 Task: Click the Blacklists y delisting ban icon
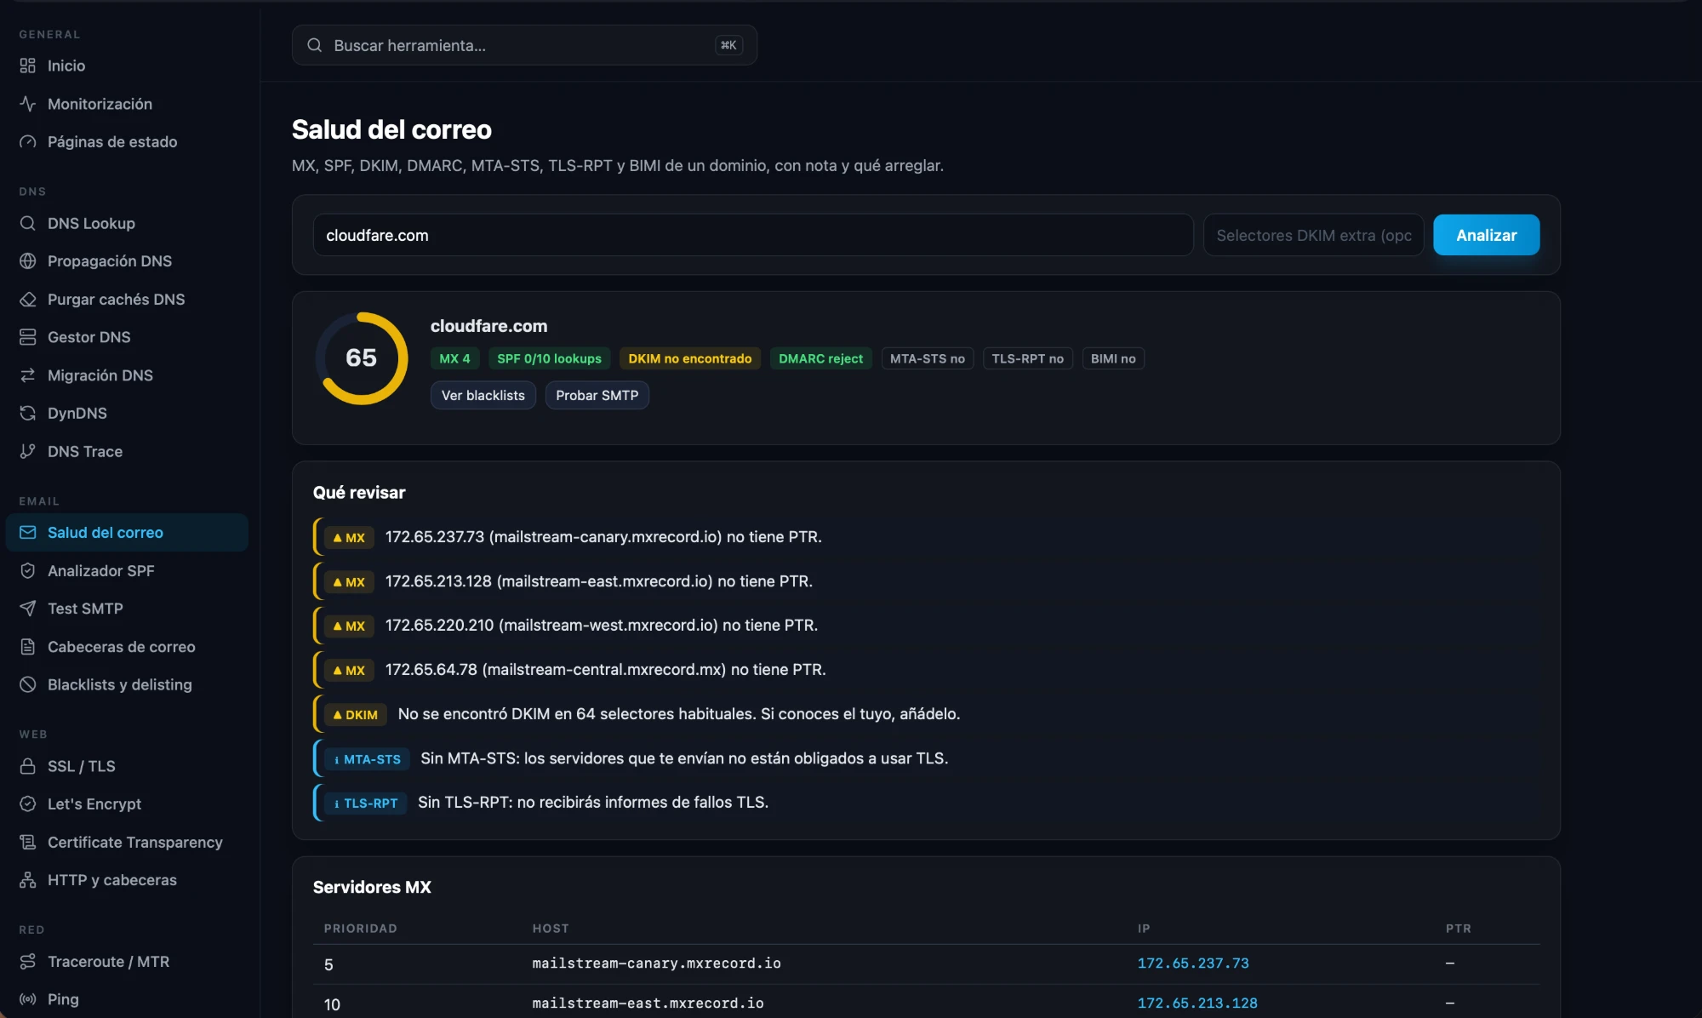click(28, 684)
